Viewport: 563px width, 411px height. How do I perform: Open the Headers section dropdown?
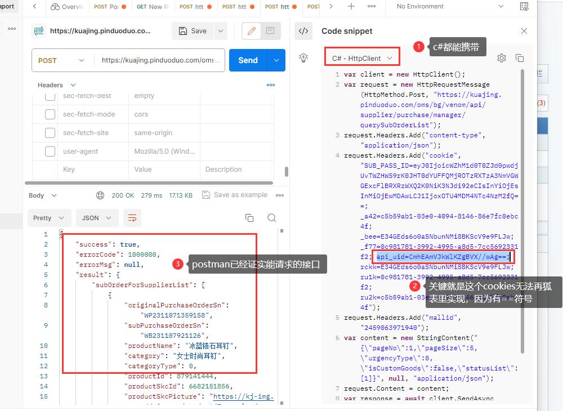click(57, 85)
